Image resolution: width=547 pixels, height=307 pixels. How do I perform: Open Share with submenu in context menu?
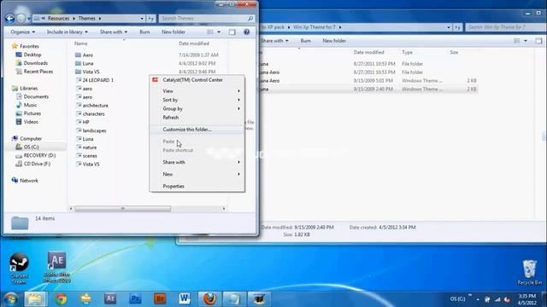[197, 162]
